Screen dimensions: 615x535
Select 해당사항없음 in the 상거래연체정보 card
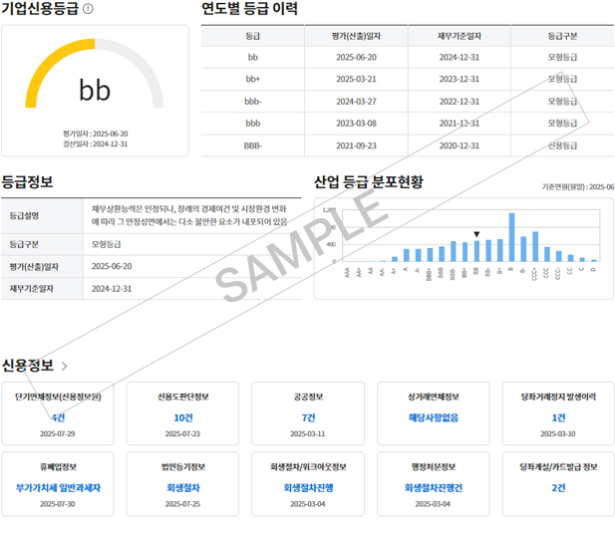coord(434,417)
